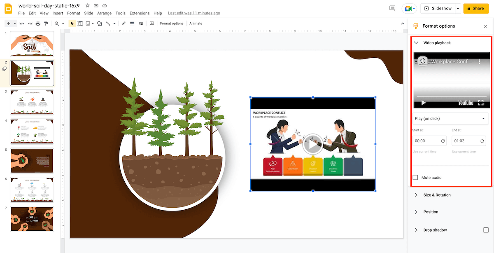Change border color with pencil icon

124,23
